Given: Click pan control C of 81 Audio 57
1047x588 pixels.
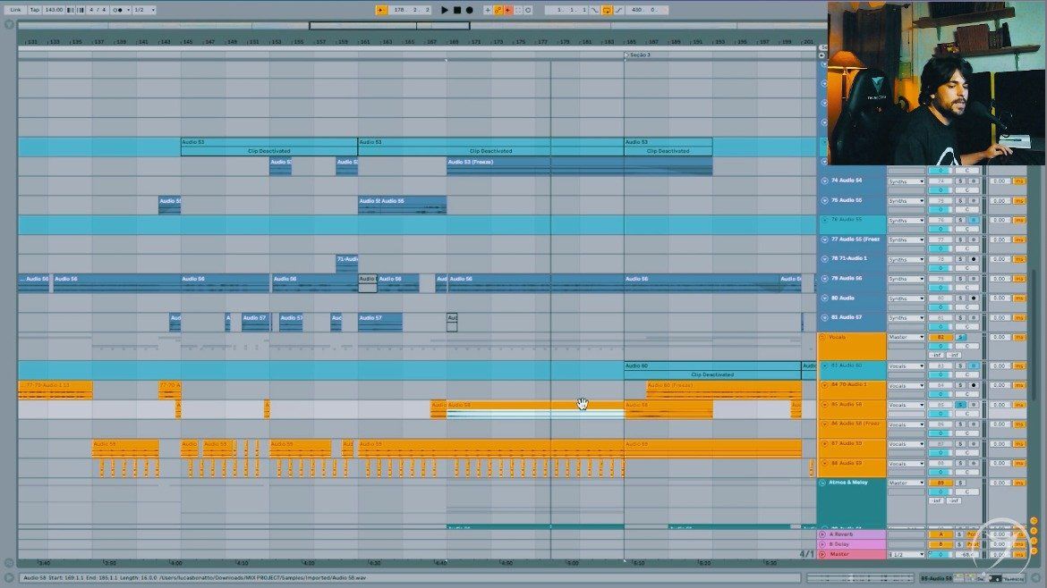Looking at the screenshot, I should [966, 327].
